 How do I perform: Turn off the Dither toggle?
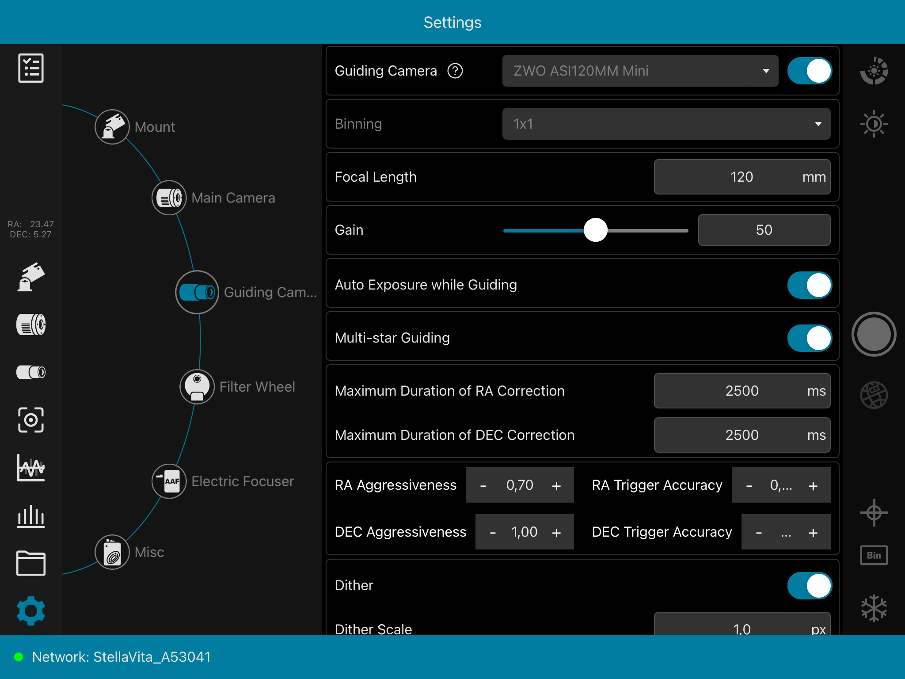click(x=809, y=585)
